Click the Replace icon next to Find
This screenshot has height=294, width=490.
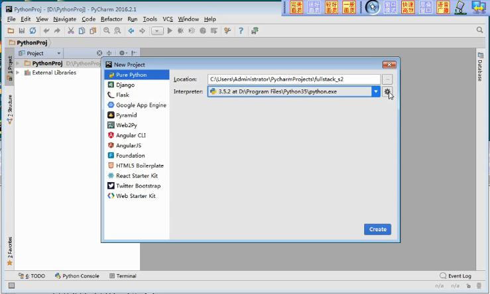click(x=117, y=30)
